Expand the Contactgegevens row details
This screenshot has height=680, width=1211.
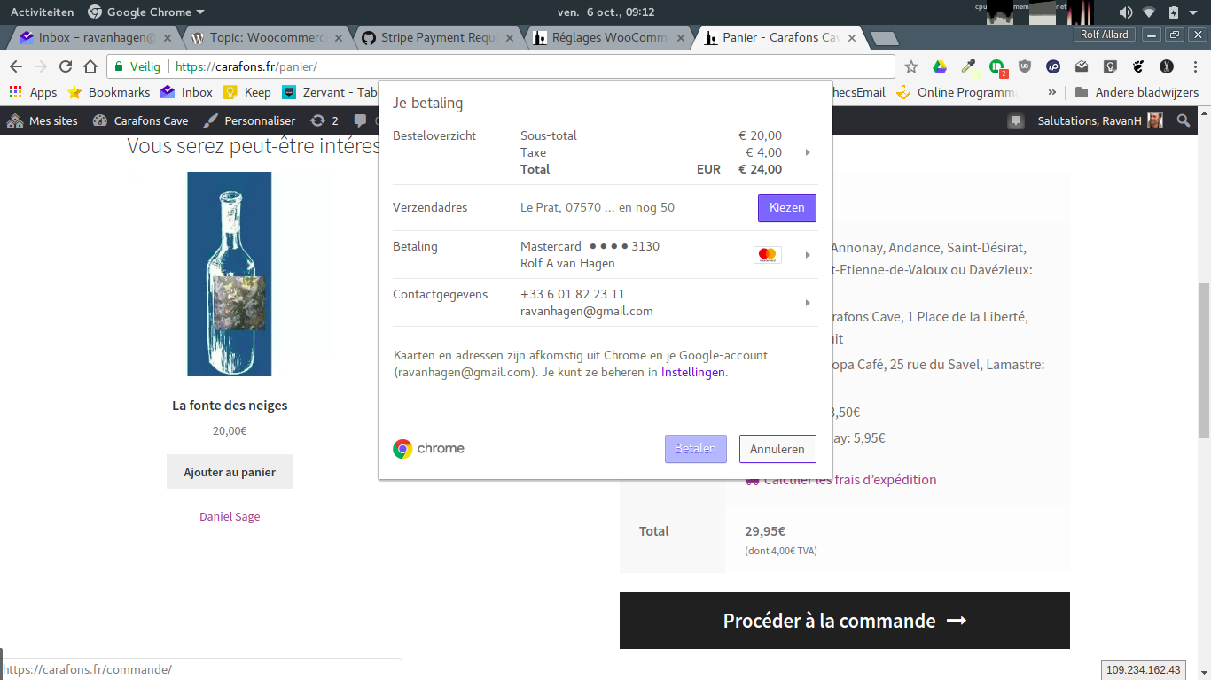807,302
